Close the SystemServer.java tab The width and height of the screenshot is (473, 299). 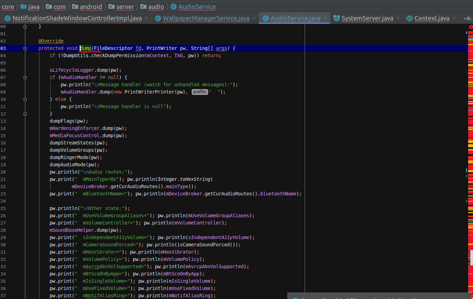coord(398,18)
